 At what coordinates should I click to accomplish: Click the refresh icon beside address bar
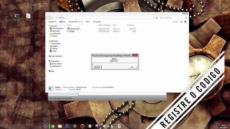pos(157,18)
